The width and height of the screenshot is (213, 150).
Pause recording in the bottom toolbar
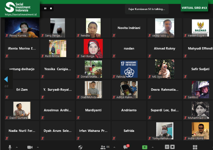[167, 147]
